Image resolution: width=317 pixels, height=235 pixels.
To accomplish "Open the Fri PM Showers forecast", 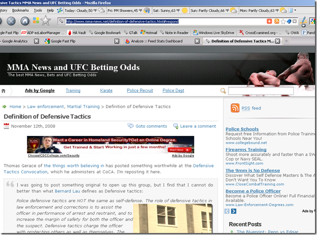I will pos(129,10).
